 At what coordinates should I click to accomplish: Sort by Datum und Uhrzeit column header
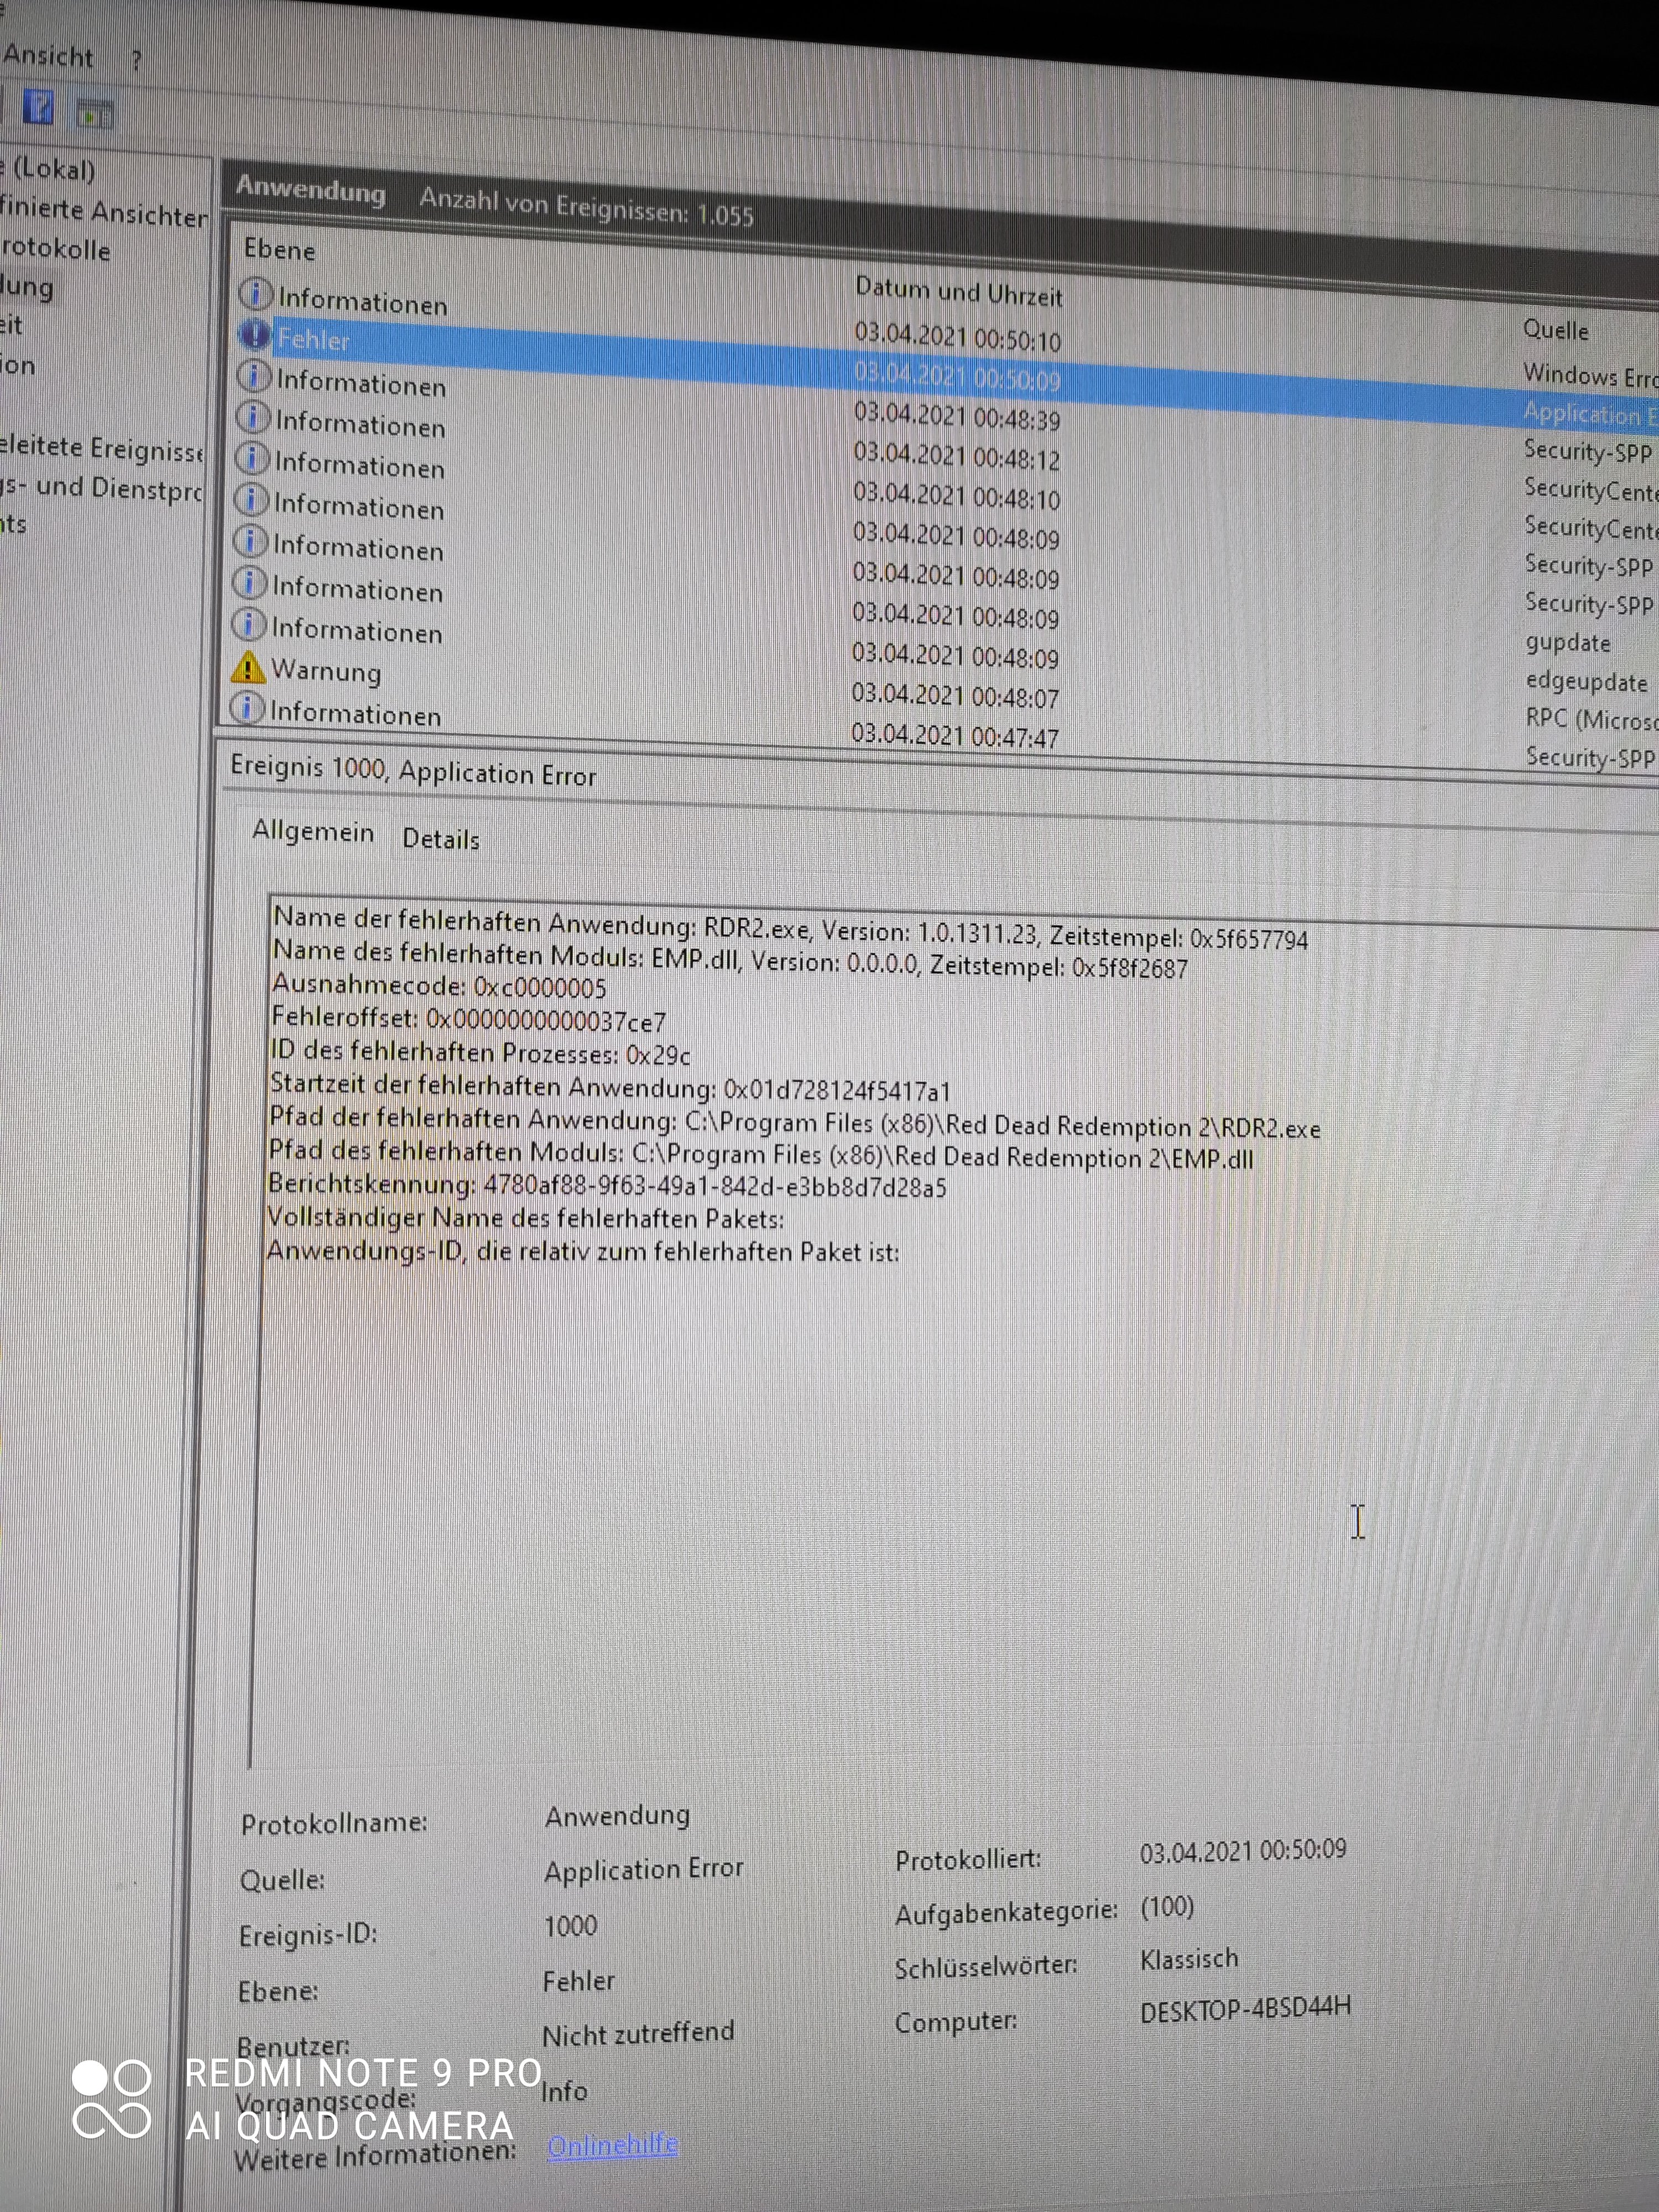click(x=957, y=292)
